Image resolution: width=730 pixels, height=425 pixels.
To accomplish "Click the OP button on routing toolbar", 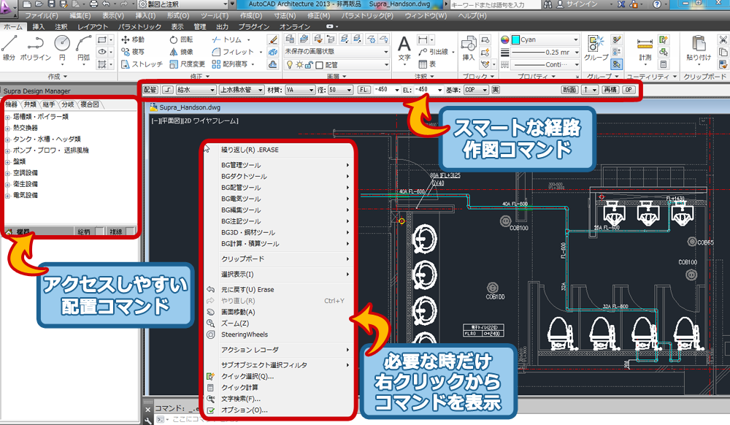I will 629,89.
